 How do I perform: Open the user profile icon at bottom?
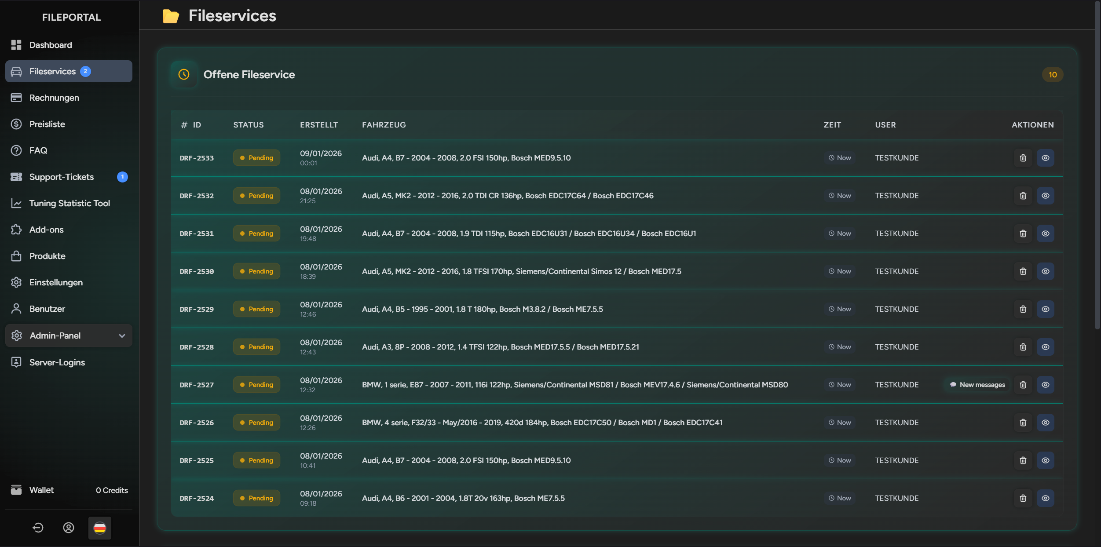69,528
